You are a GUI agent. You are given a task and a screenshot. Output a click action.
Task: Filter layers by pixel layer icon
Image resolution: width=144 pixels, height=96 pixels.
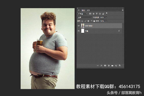(x=90, y=14)
